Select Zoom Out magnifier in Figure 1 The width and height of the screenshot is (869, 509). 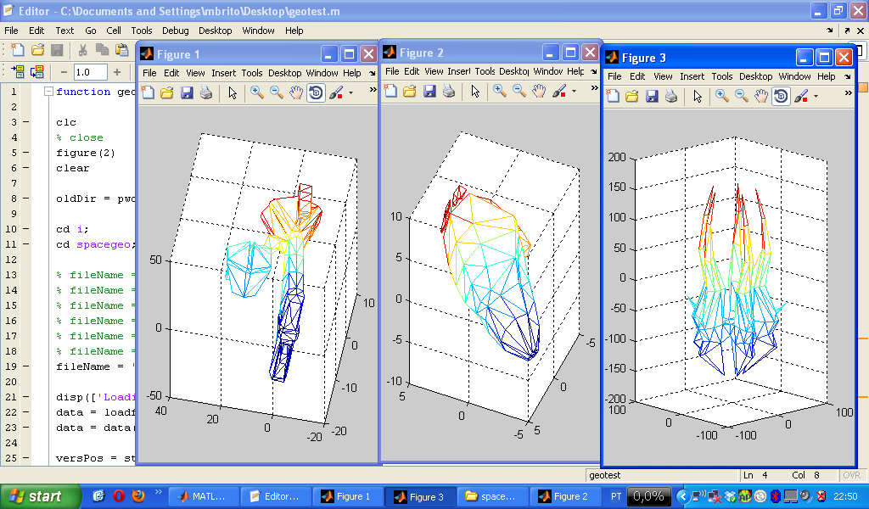[x=277, y=93]
